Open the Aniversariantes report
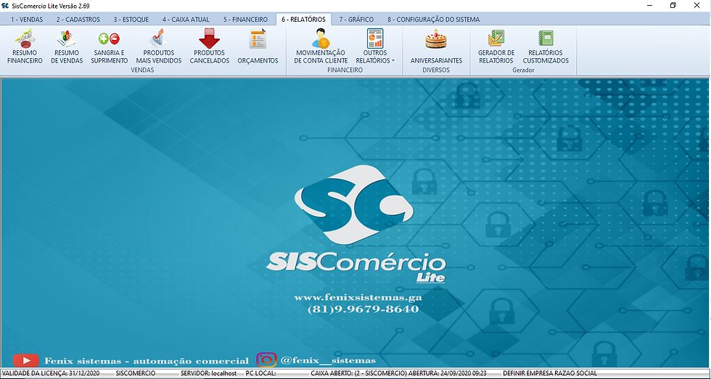Image resolution: width=711 pixels, height=379 pixels. point(436,46)
